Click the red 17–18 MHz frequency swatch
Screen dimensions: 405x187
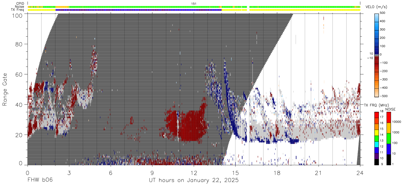[376, 115]
